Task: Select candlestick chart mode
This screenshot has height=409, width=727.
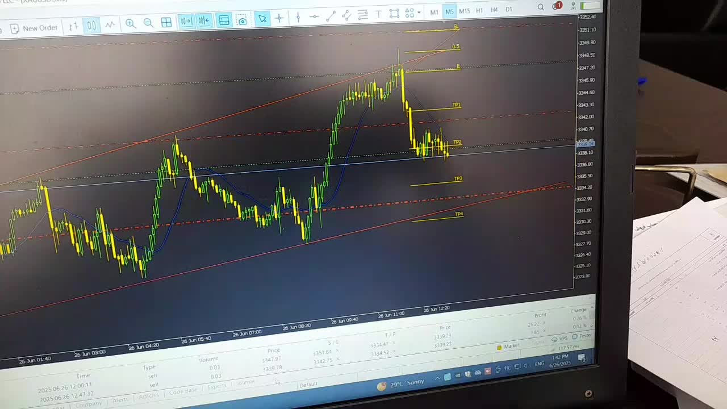Action: [x=91, y=26]
